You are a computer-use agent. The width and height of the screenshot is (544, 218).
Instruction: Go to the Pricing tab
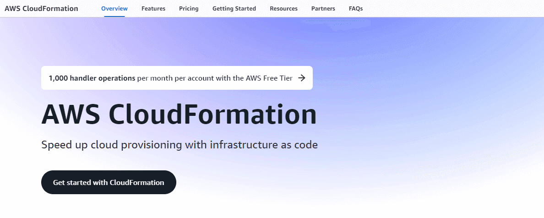click(189, 9)
